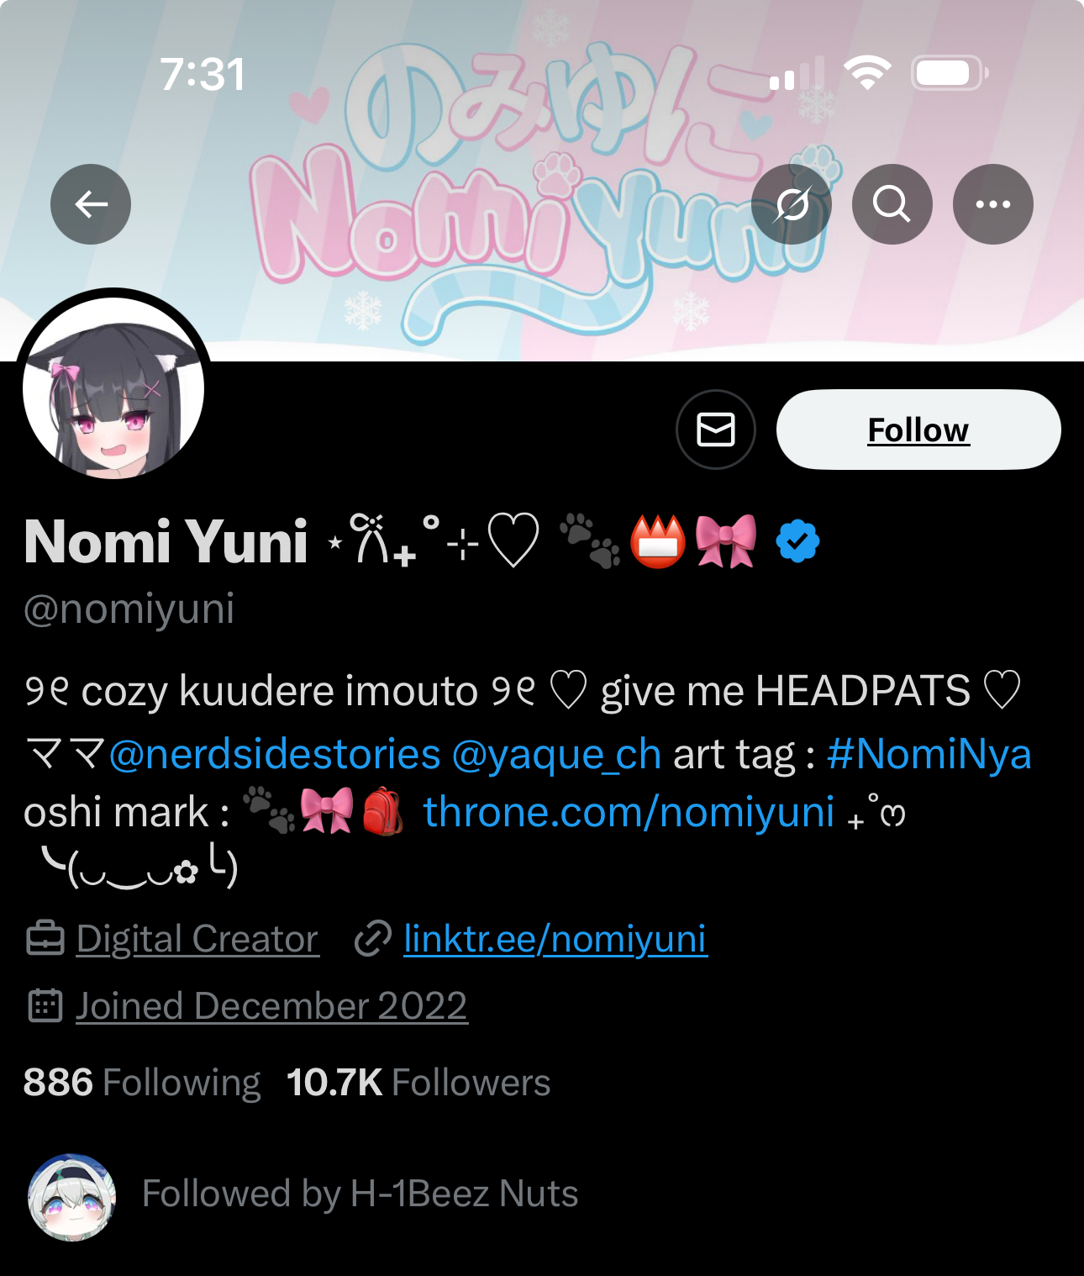Tap the chain link icon

(373, 939)
